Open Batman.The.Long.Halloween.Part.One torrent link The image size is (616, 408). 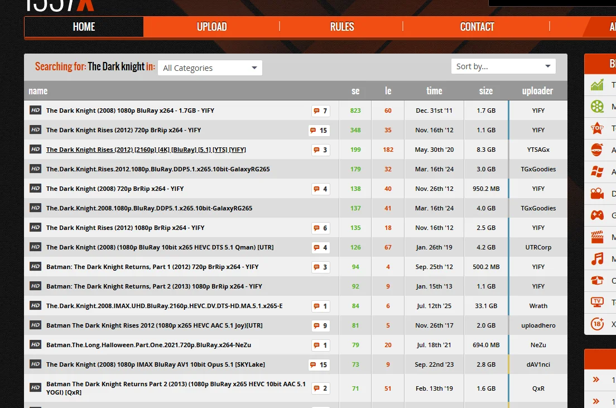148,345
